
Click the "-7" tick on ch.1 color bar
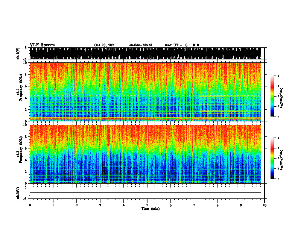pos(278,117)
